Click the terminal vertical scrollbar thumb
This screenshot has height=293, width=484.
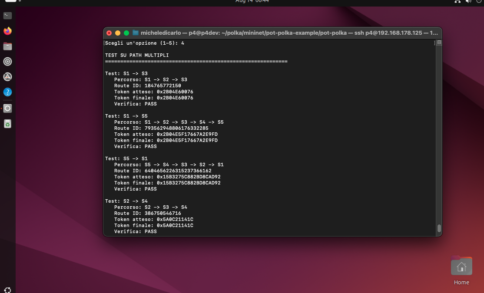[439, 228]
